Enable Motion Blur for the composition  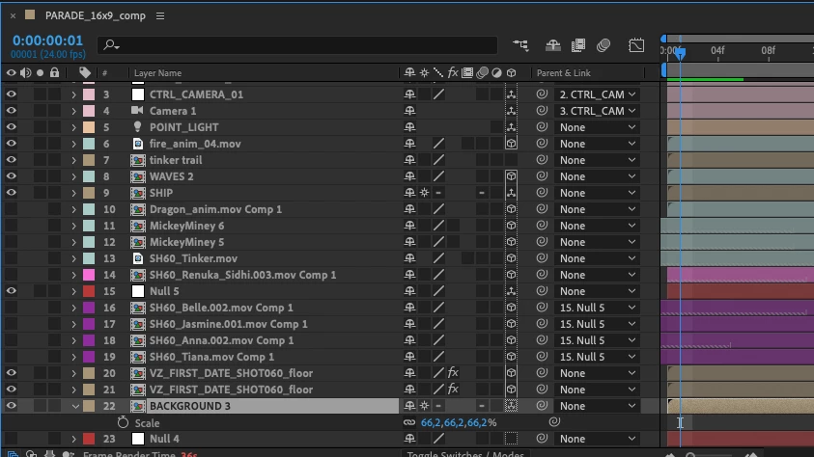[603, 45]
